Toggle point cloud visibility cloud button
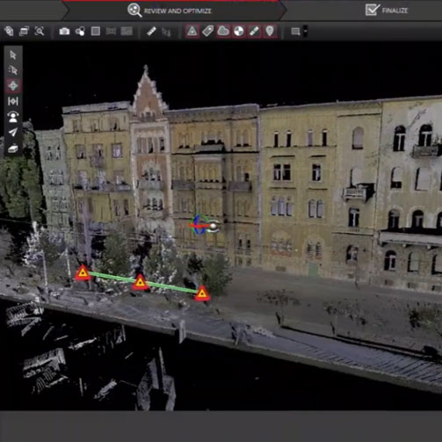Image resolution: width=442 pixels, height=442 pixels. [223, 31]
